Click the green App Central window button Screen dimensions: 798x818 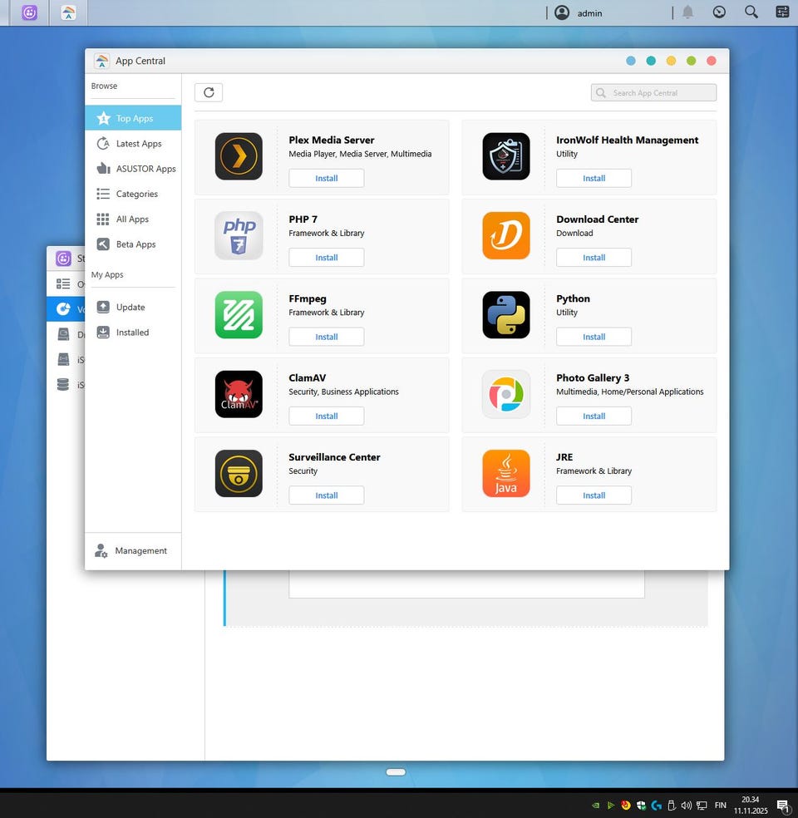(x=691, y=61)
